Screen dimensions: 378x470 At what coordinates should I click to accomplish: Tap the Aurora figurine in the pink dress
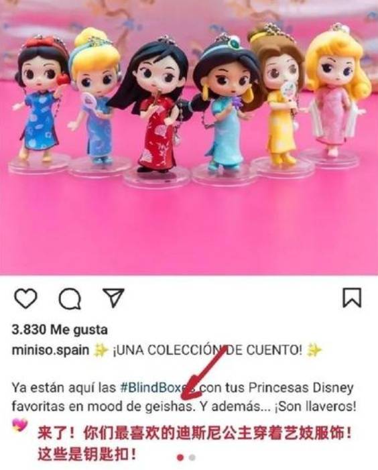point(336,93)
